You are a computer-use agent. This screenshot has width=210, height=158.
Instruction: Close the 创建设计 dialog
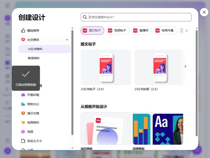pos(204,12)
